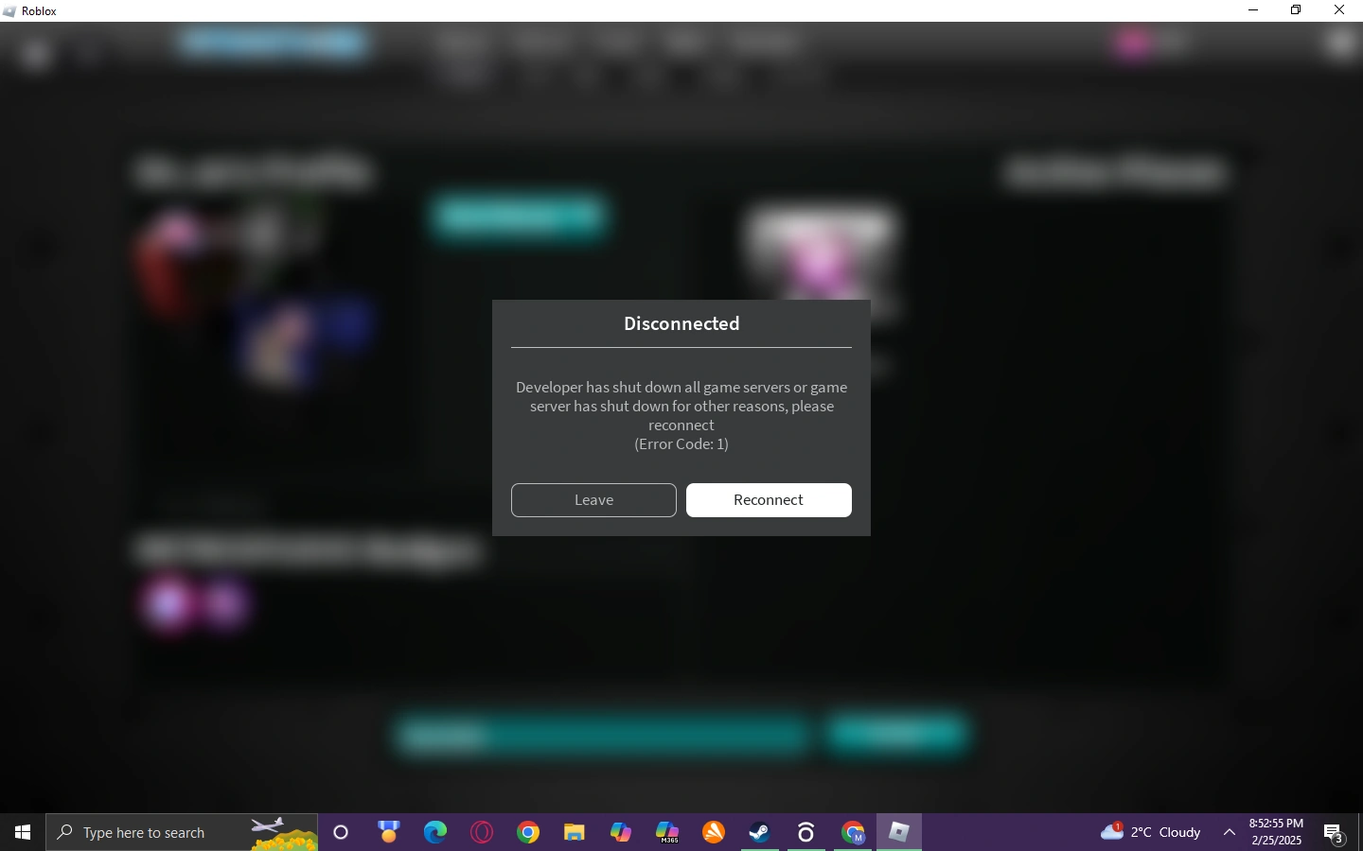Viewport: 1363px width, 851px height.
Task: Click the Roblox title bar icon
Action: (9, 11)
